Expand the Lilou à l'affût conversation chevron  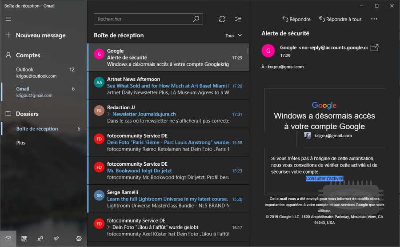pyautogui.click(x=109, y=227)
